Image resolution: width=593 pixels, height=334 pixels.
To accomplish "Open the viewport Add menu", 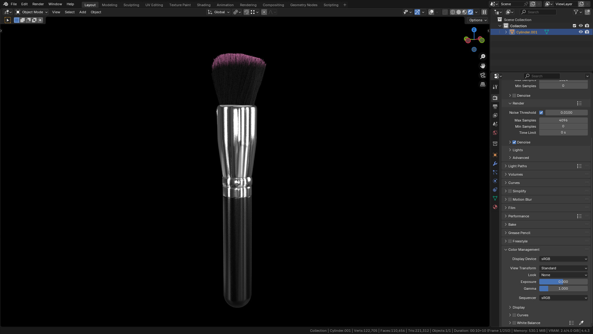I will click(x=82, y=12).
